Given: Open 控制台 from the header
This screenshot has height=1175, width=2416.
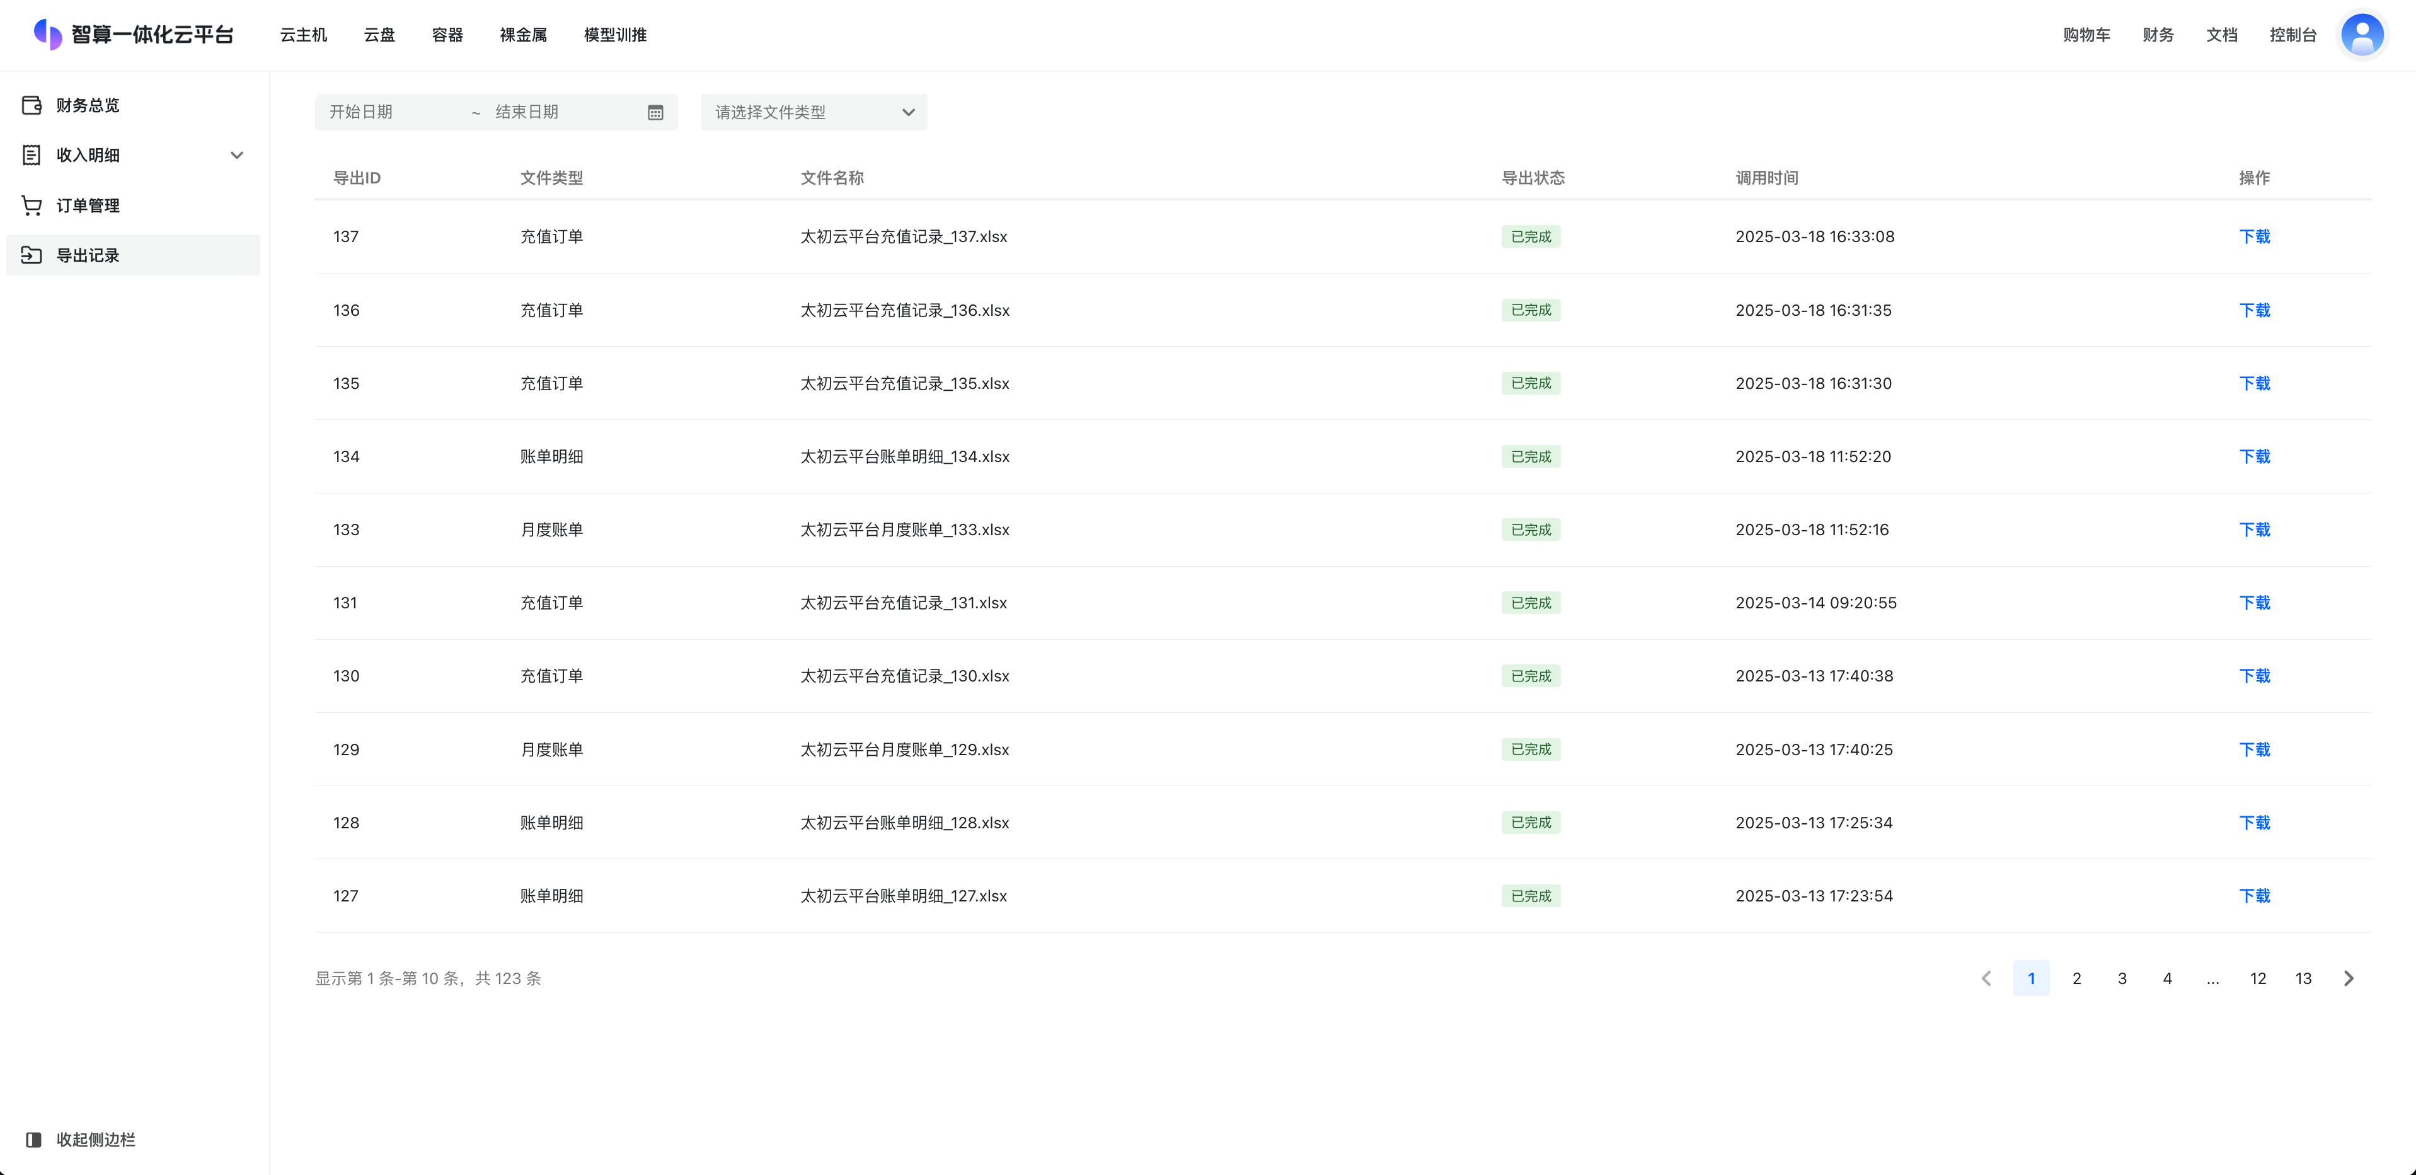Looking at the screenshot, I should tap(2292, 35).
